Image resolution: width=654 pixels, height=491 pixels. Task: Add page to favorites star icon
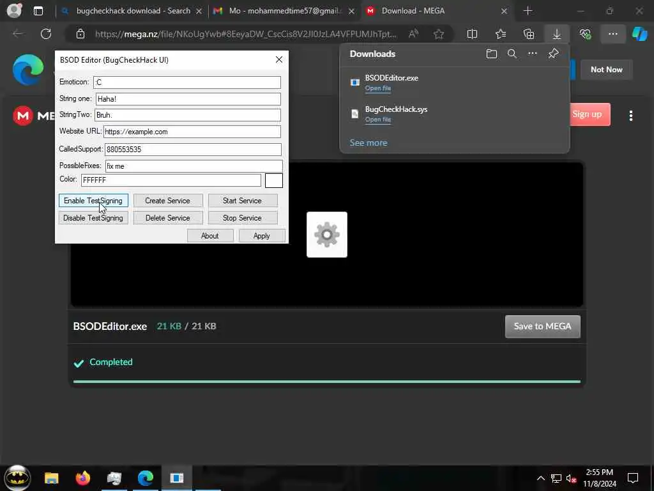coord(438,35)
